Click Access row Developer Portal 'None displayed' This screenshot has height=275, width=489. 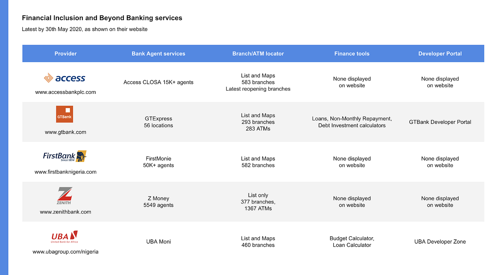[x=440, y=82]
